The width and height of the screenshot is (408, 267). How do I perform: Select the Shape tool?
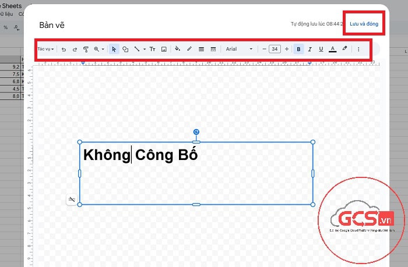click(x=125, y=49)
